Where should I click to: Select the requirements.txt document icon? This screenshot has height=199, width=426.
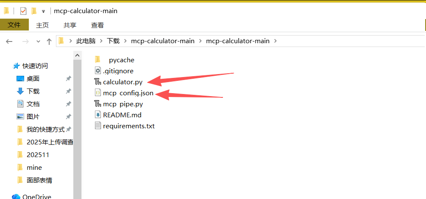pyautogui.click(x=98, y=126)
